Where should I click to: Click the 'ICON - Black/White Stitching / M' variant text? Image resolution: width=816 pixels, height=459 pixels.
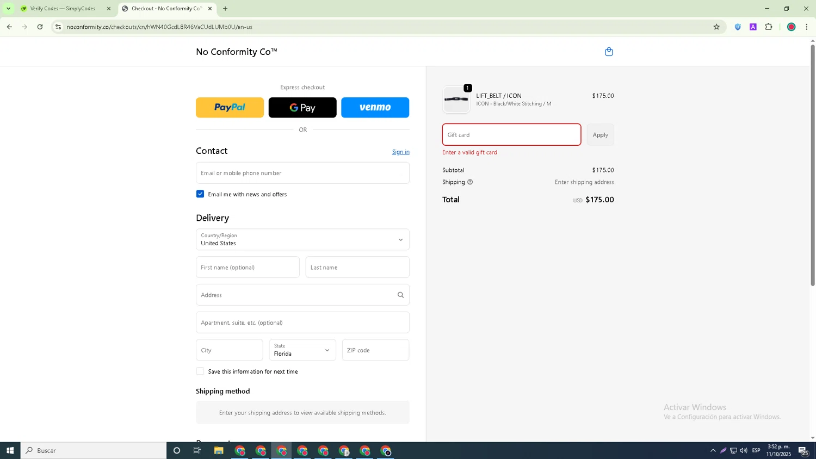(x=514, y=104)
